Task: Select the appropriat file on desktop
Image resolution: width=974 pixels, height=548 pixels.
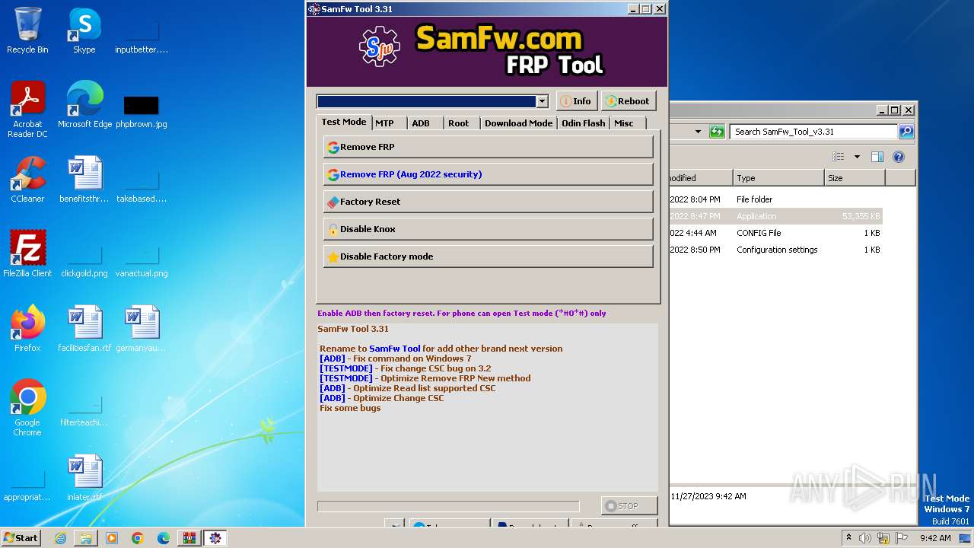Action: 27,485
